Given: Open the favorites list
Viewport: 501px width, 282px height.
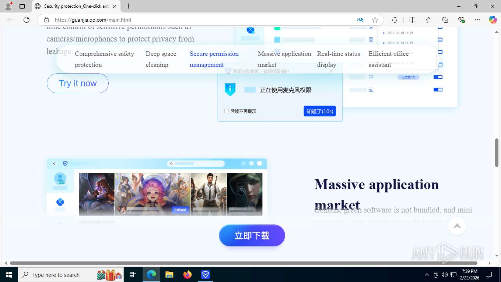Looking at the screenshot, I should (429, 20).
